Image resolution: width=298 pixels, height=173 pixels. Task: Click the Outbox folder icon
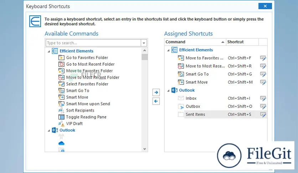(x=181, y=106)
